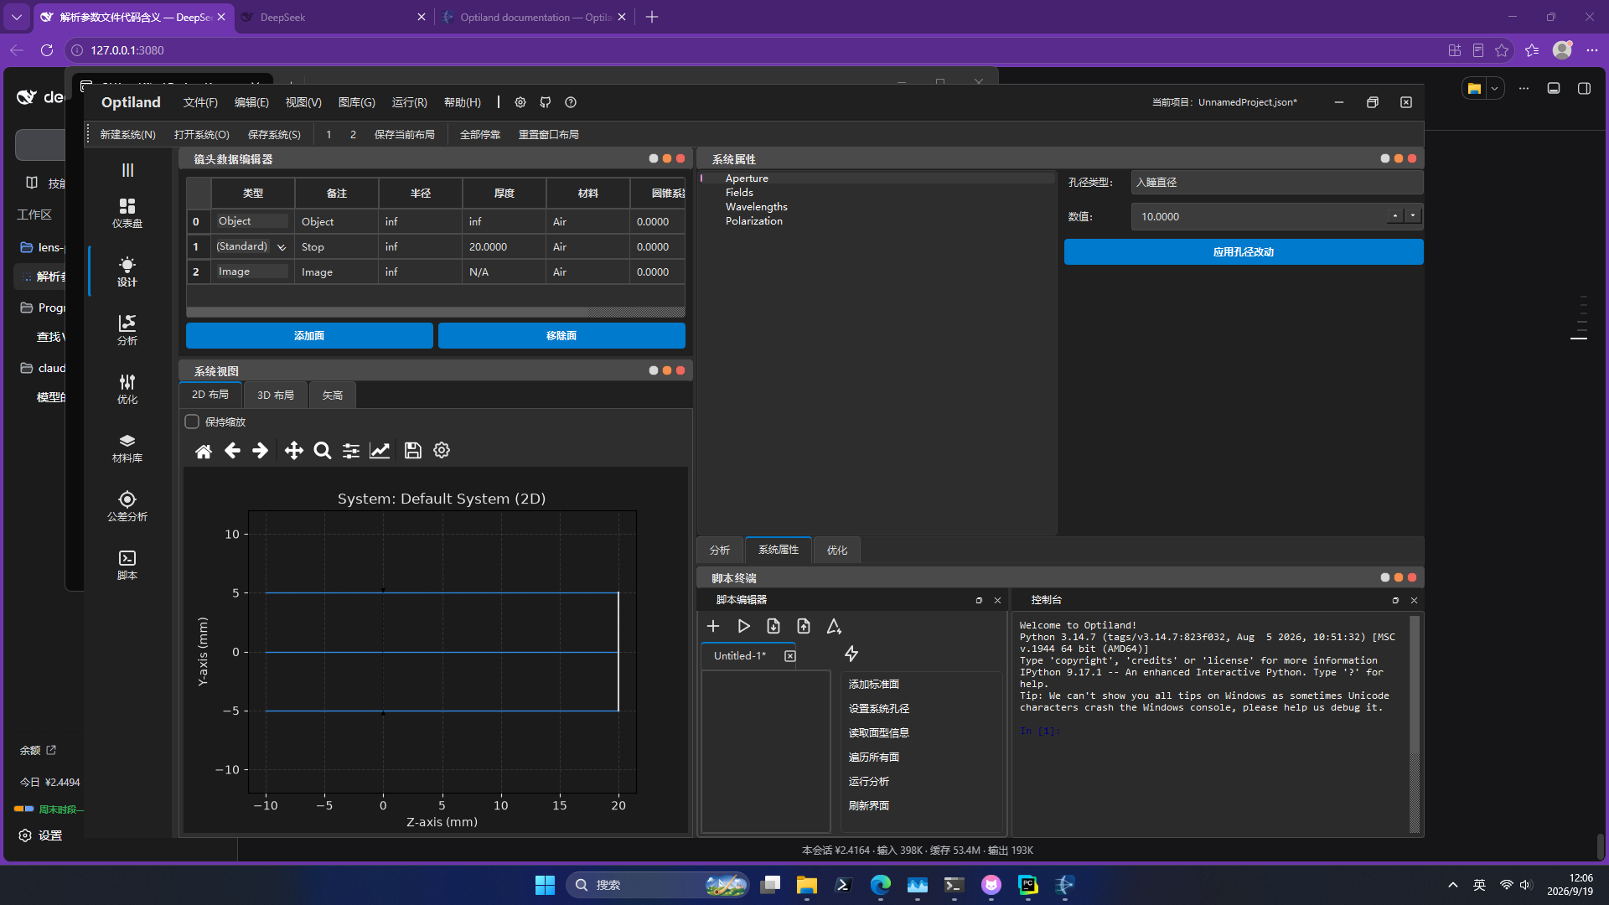Switch to the 优化 tab below system properties
This screenshot has width=1609, height=905.
(837, 550)
